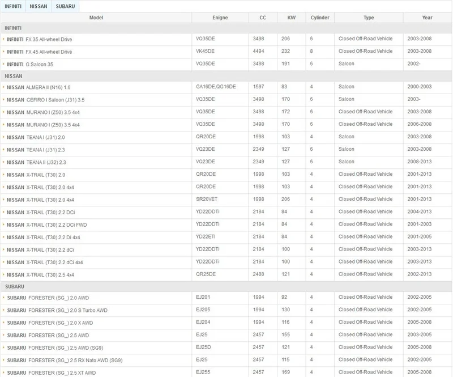Open INFINITI G Saloon 35 entry
Viewport: 453px width, 377px height.
(x=30, y=64)
